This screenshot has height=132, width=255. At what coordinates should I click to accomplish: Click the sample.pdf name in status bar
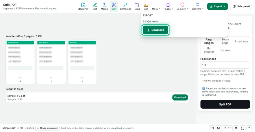9,128
